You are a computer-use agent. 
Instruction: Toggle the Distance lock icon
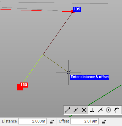(x=52, y=122)
